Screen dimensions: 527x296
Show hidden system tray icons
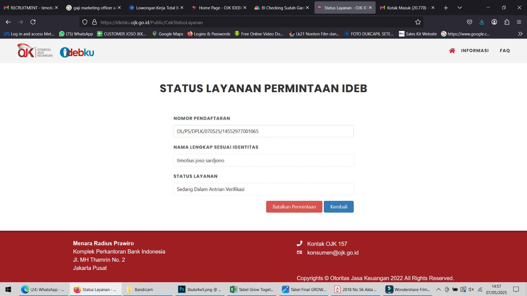coord(438,289)
